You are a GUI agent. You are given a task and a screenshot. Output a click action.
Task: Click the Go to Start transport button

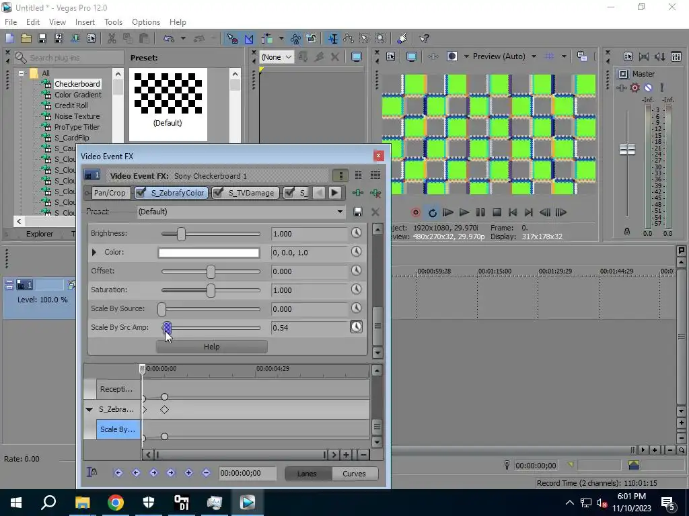pyautogui.click(x=512, y=213)
